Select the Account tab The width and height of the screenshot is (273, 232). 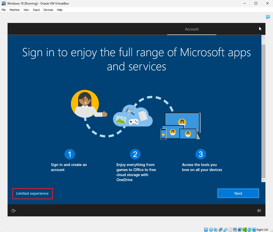pyautogui.click(x=192, y=29)
